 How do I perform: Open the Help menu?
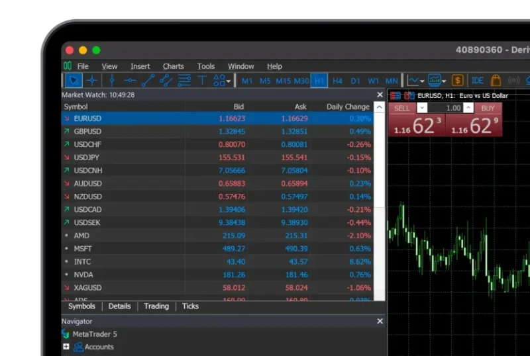coord(274,66)
